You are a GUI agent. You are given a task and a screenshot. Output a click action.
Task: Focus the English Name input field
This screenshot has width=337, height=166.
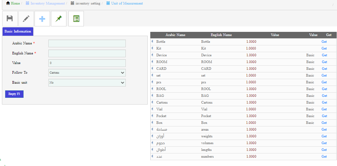87,53
